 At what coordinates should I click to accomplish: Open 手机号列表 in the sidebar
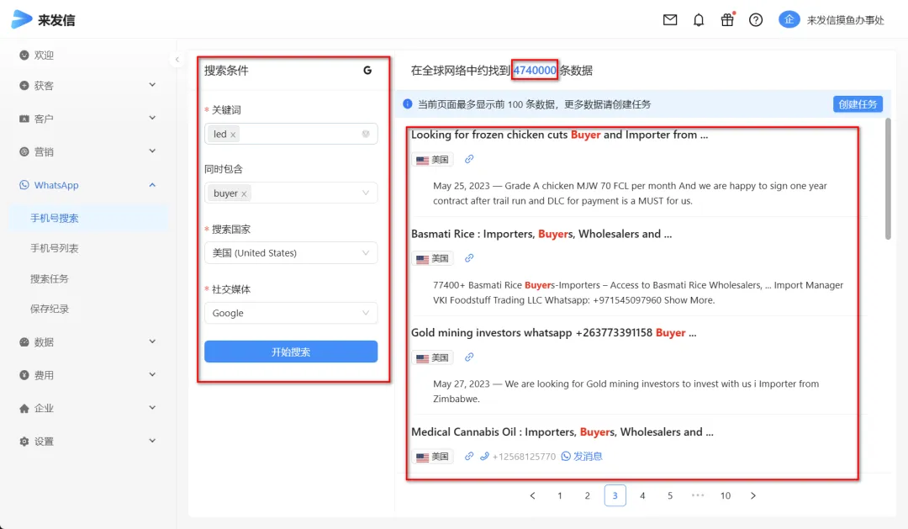(55, 248)
